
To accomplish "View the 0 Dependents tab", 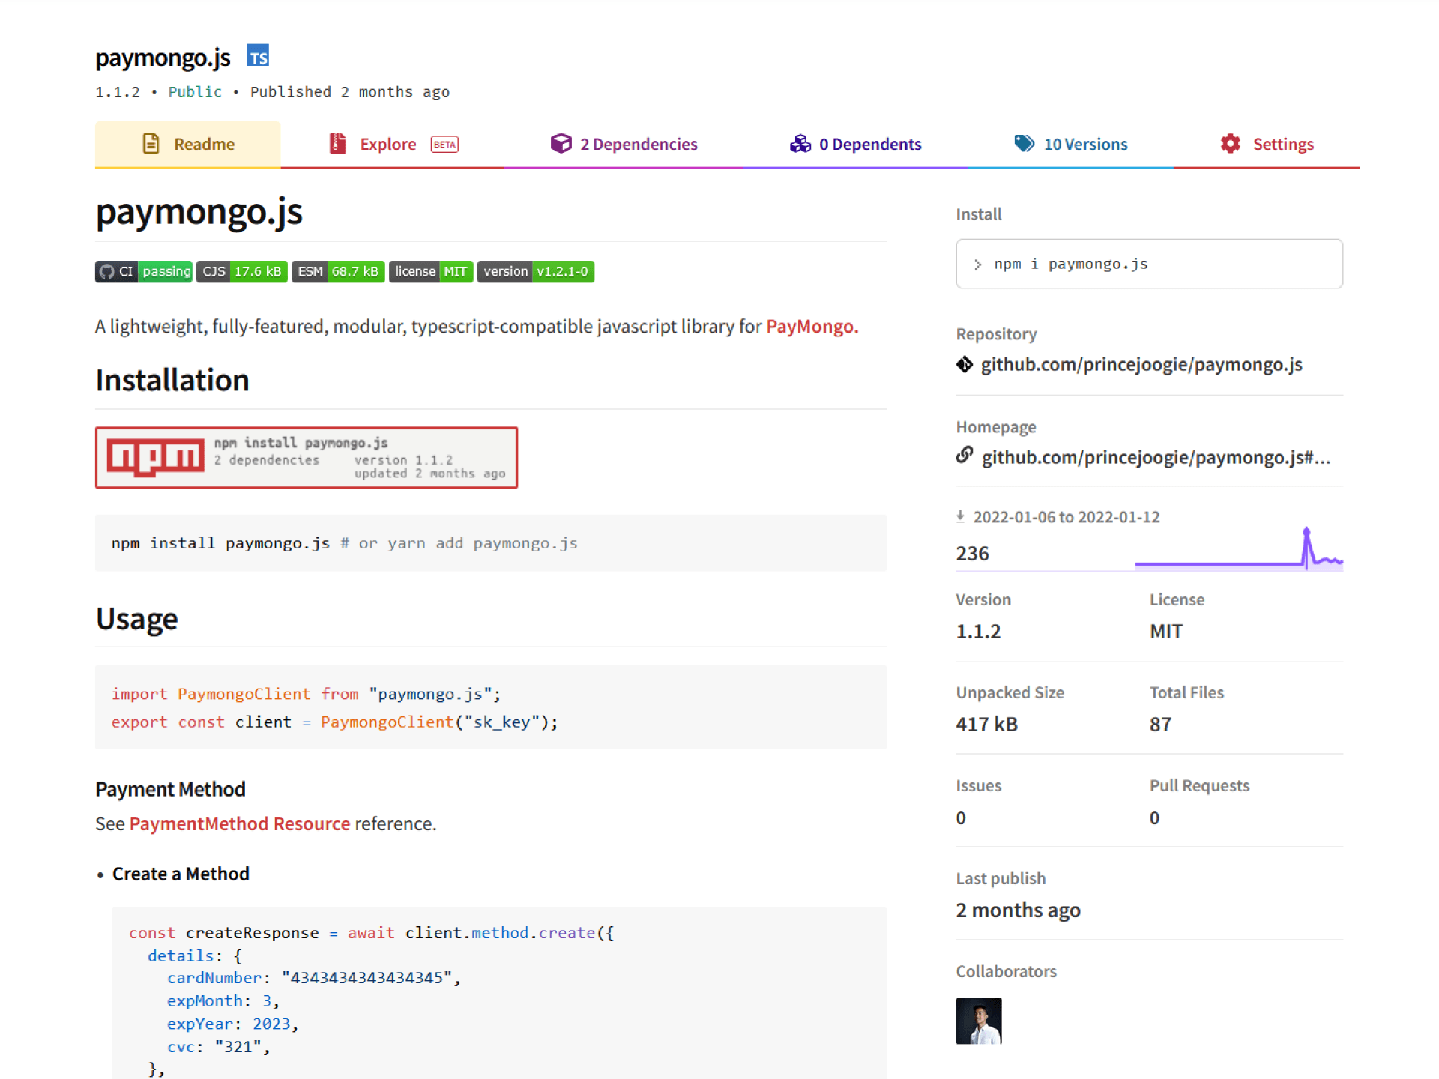I will click(x=855, y=144).
